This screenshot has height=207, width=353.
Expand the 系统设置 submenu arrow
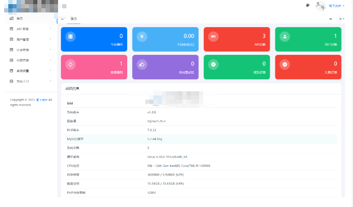[x=50, y=70]
